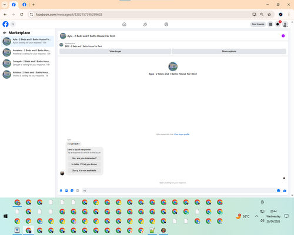The image size is (294, 235).
Task: Open the Facebook menu grid icon
Action: [270, 24]
